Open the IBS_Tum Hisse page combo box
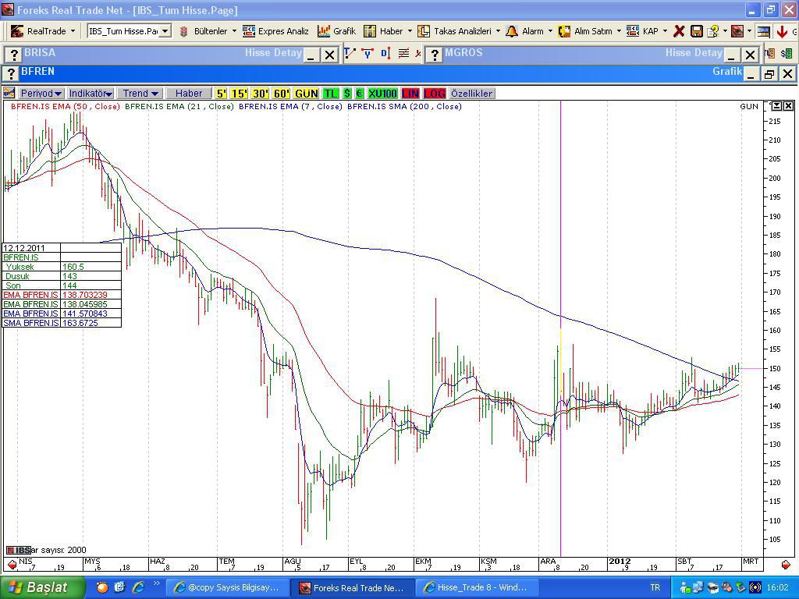The height and width of the screenshot is (599, 799). pyautogui.click(x=129, y=31)
